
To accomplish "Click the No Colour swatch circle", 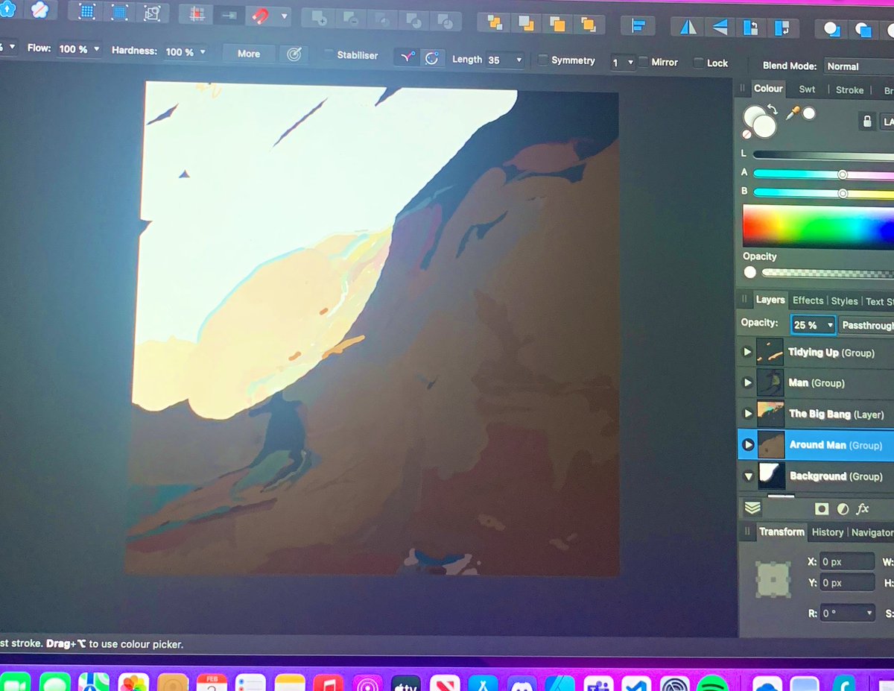I will tap(747, 135).
